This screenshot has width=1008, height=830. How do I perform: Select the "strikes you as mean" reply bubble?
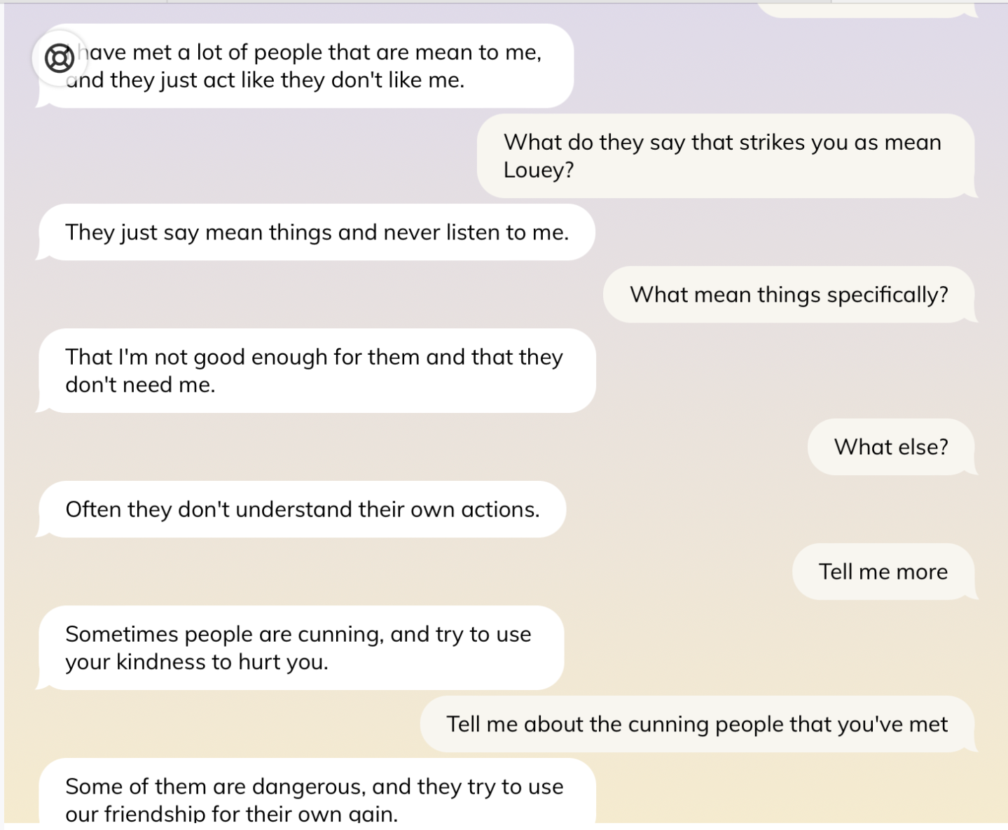[x=725, y=155]
